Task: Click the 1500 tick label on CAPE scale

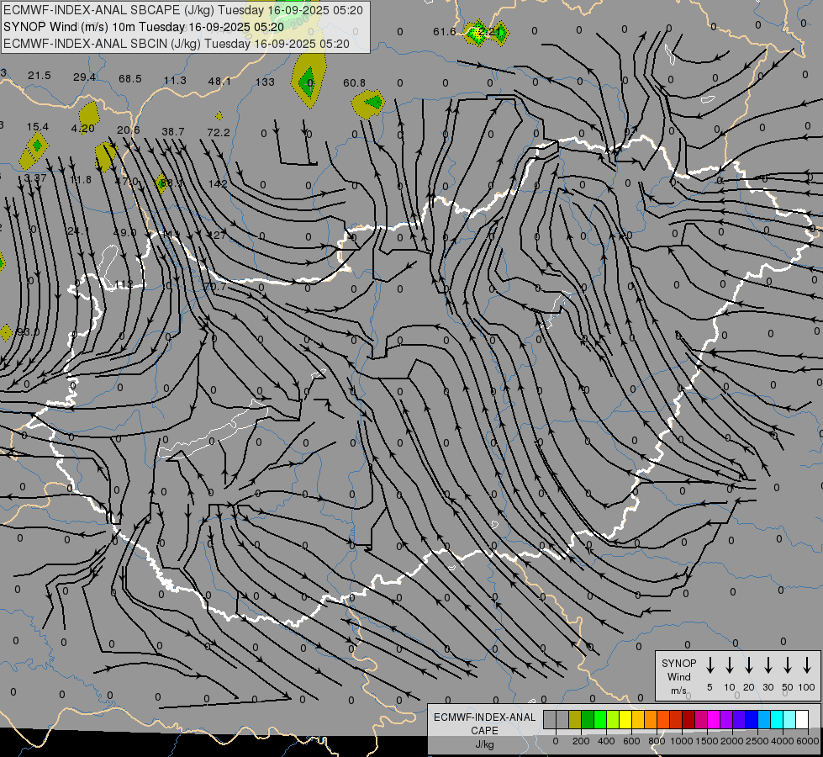Action: point(706,741)
